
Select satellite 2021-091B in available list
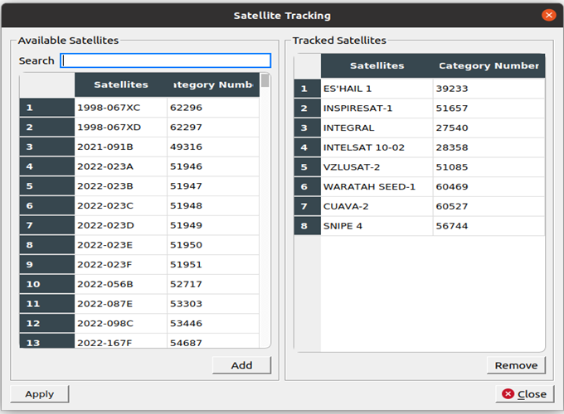coord(120,147)
